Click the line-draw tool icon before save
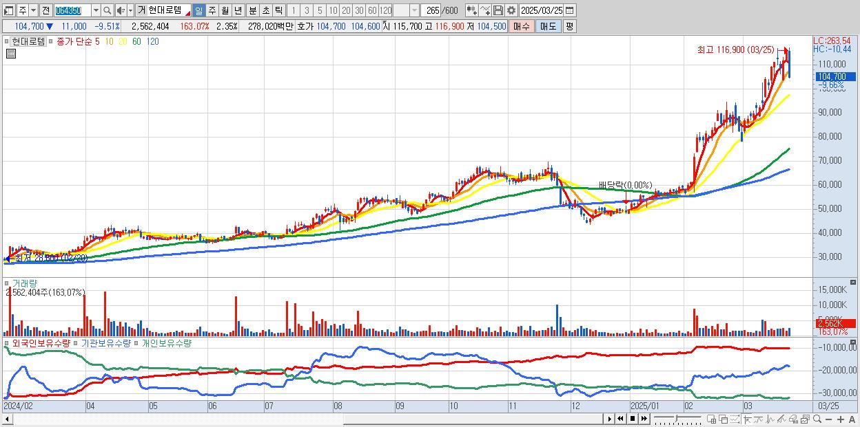860x427 pixels. tap(484, 10)
